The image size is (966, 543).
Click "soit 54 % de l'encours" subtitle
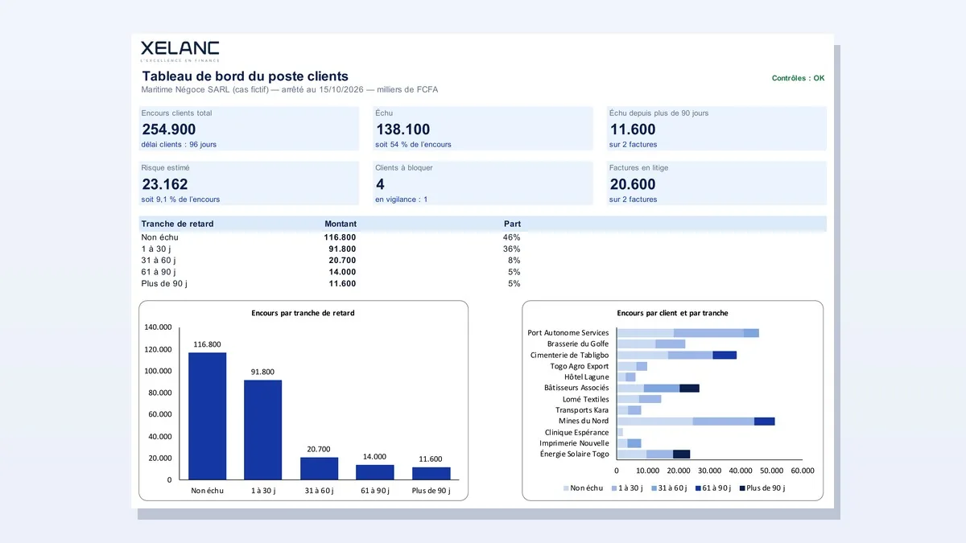tap(413, 145)
